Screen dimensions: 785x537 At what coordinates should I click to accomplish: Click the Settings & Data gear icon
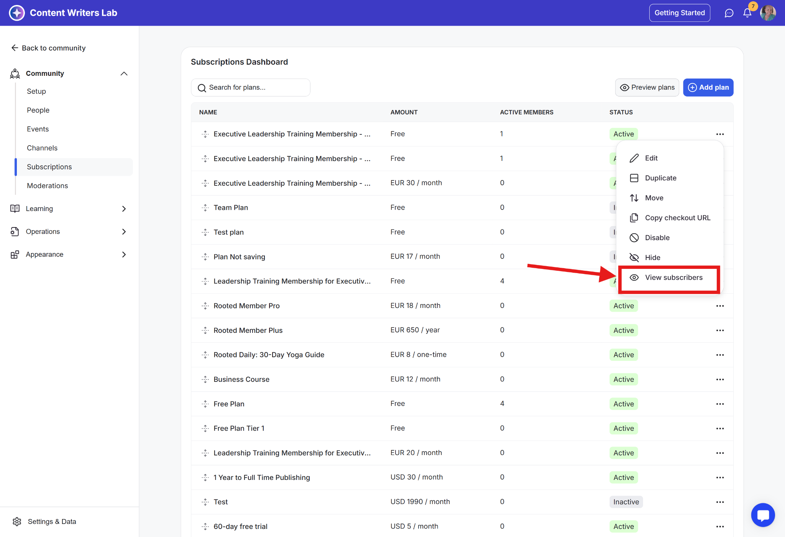coord(17,521)
